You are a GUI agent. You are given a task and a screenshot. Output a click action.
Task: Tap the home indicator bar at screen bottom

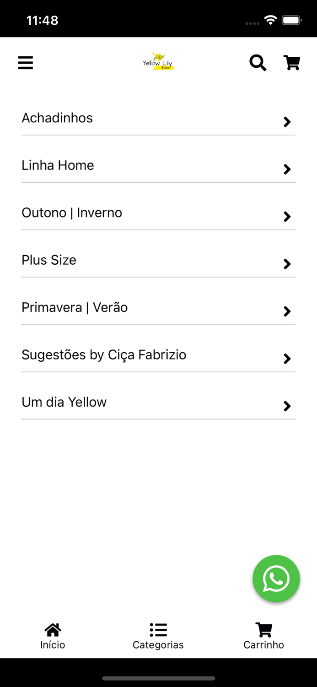(158, 678)
